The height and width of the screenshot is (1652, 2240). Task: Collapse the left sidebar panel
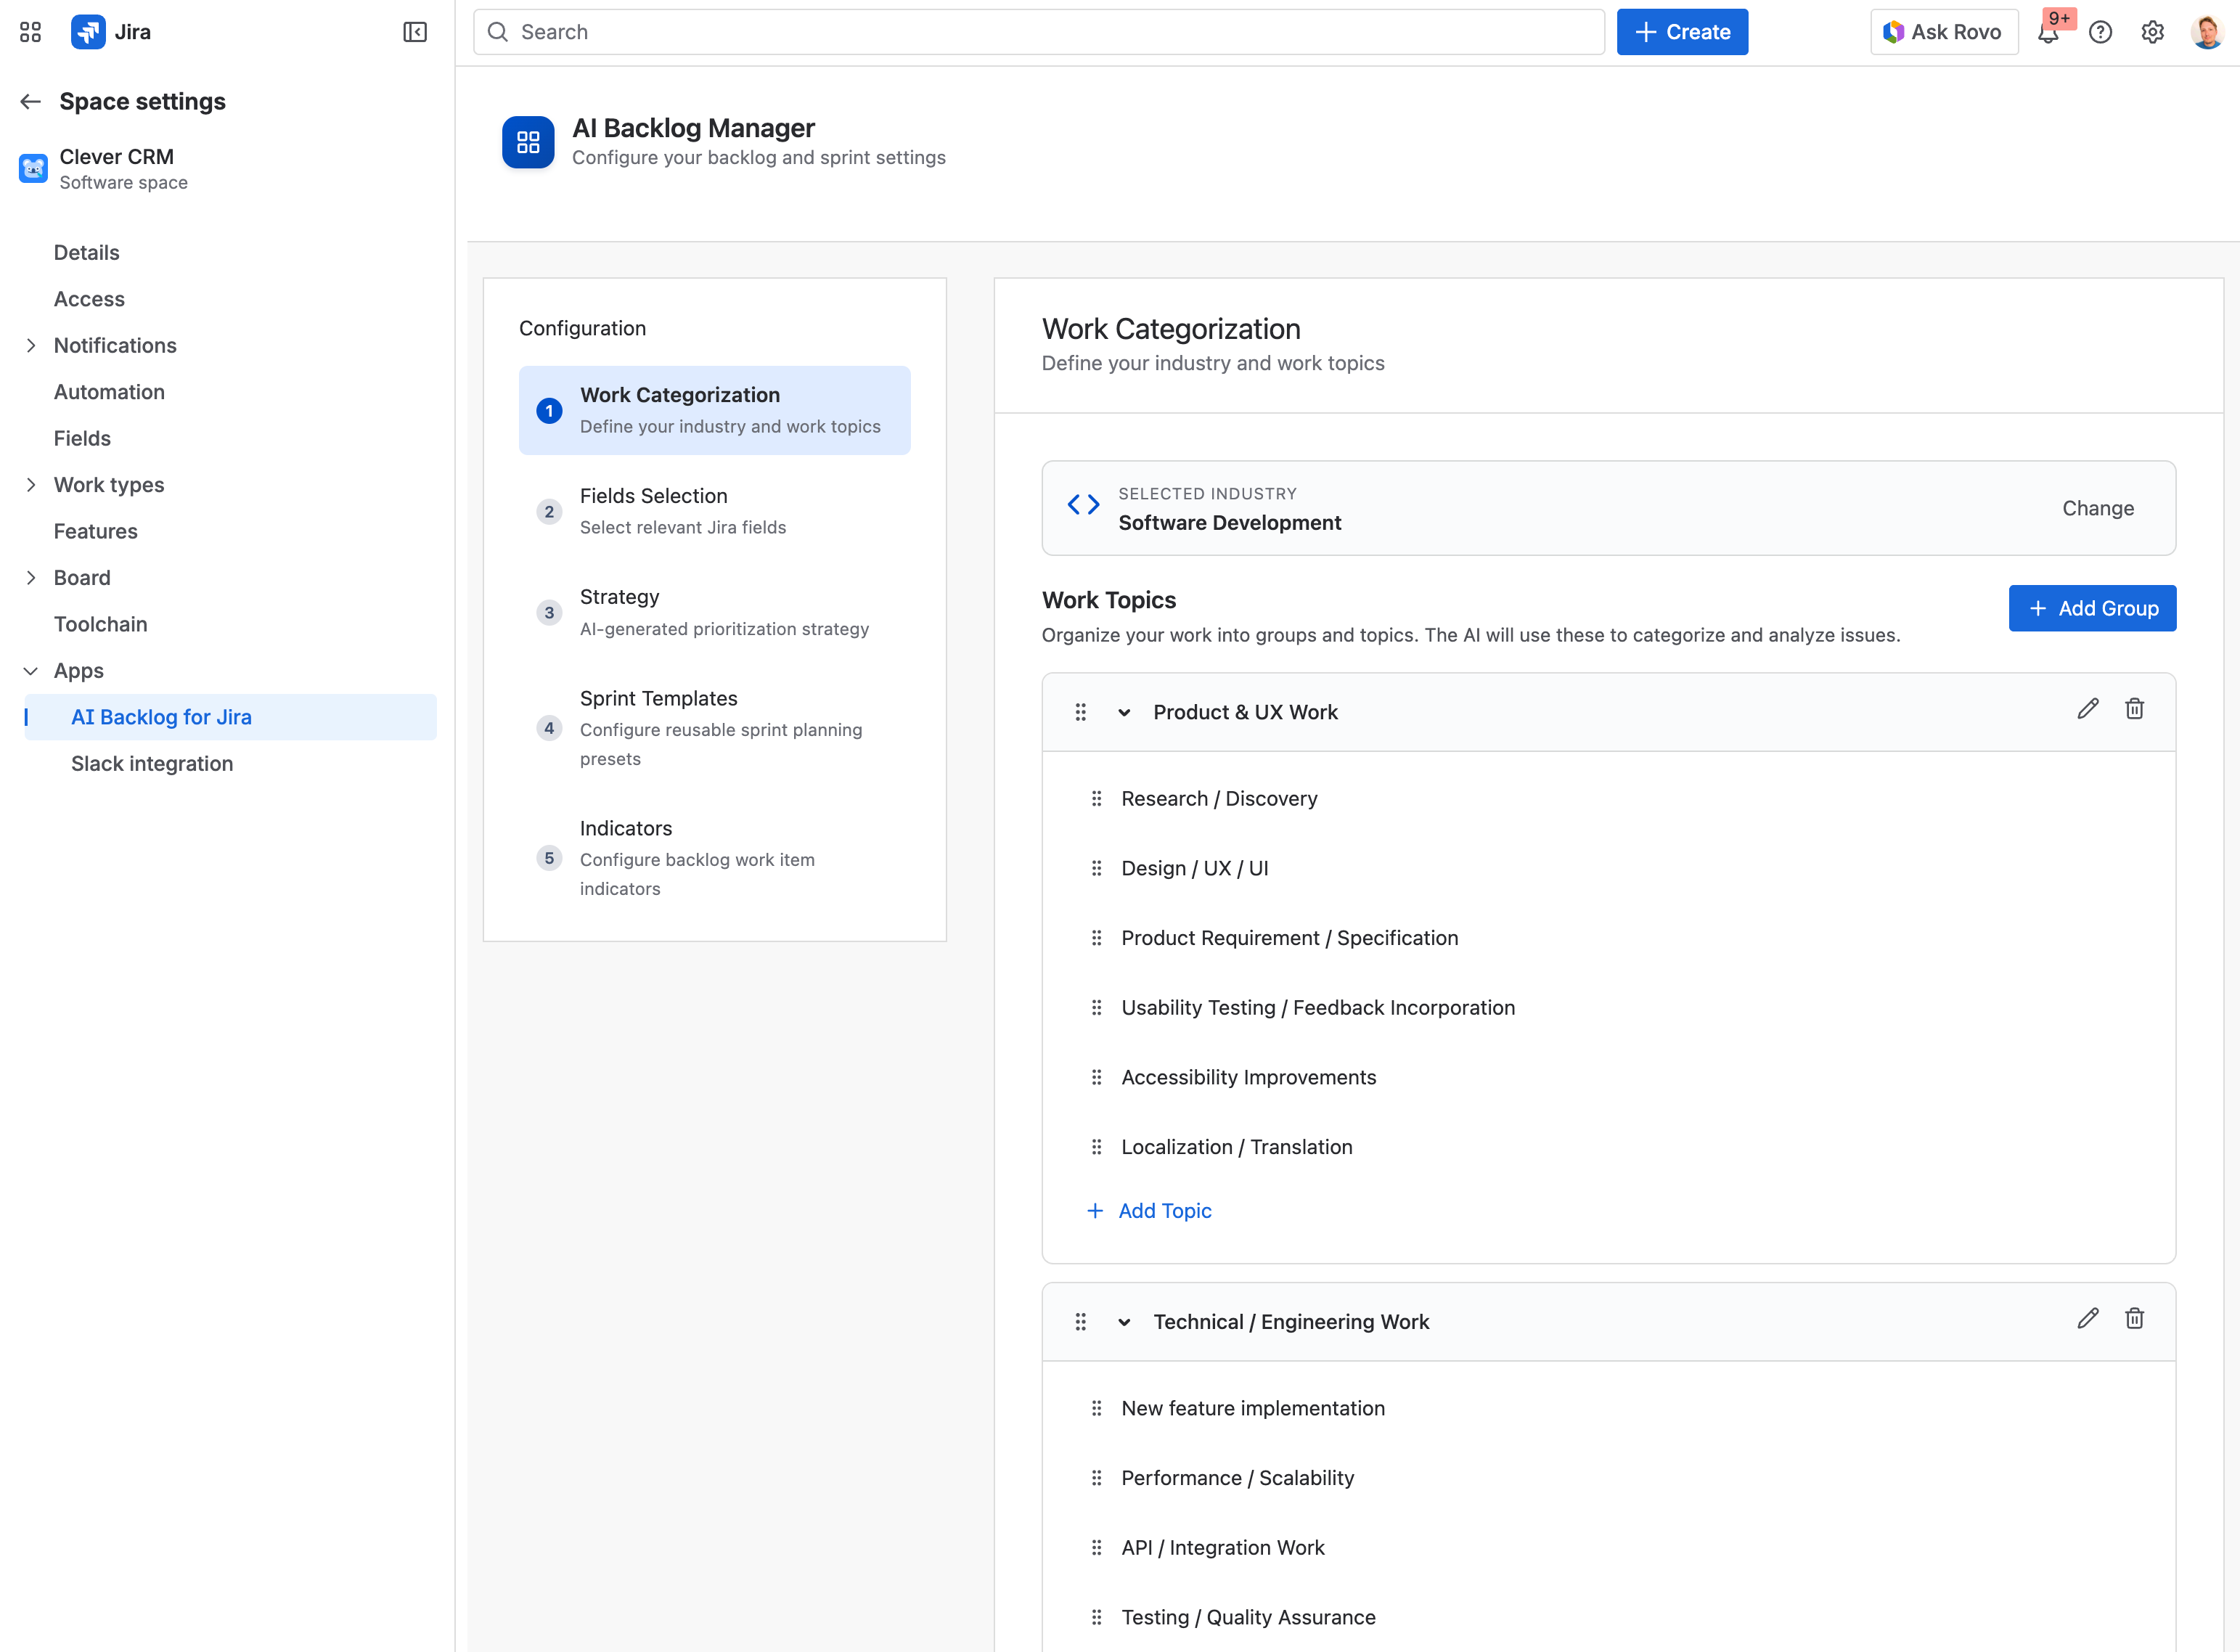pyautogui.click(x=416, y=31)
